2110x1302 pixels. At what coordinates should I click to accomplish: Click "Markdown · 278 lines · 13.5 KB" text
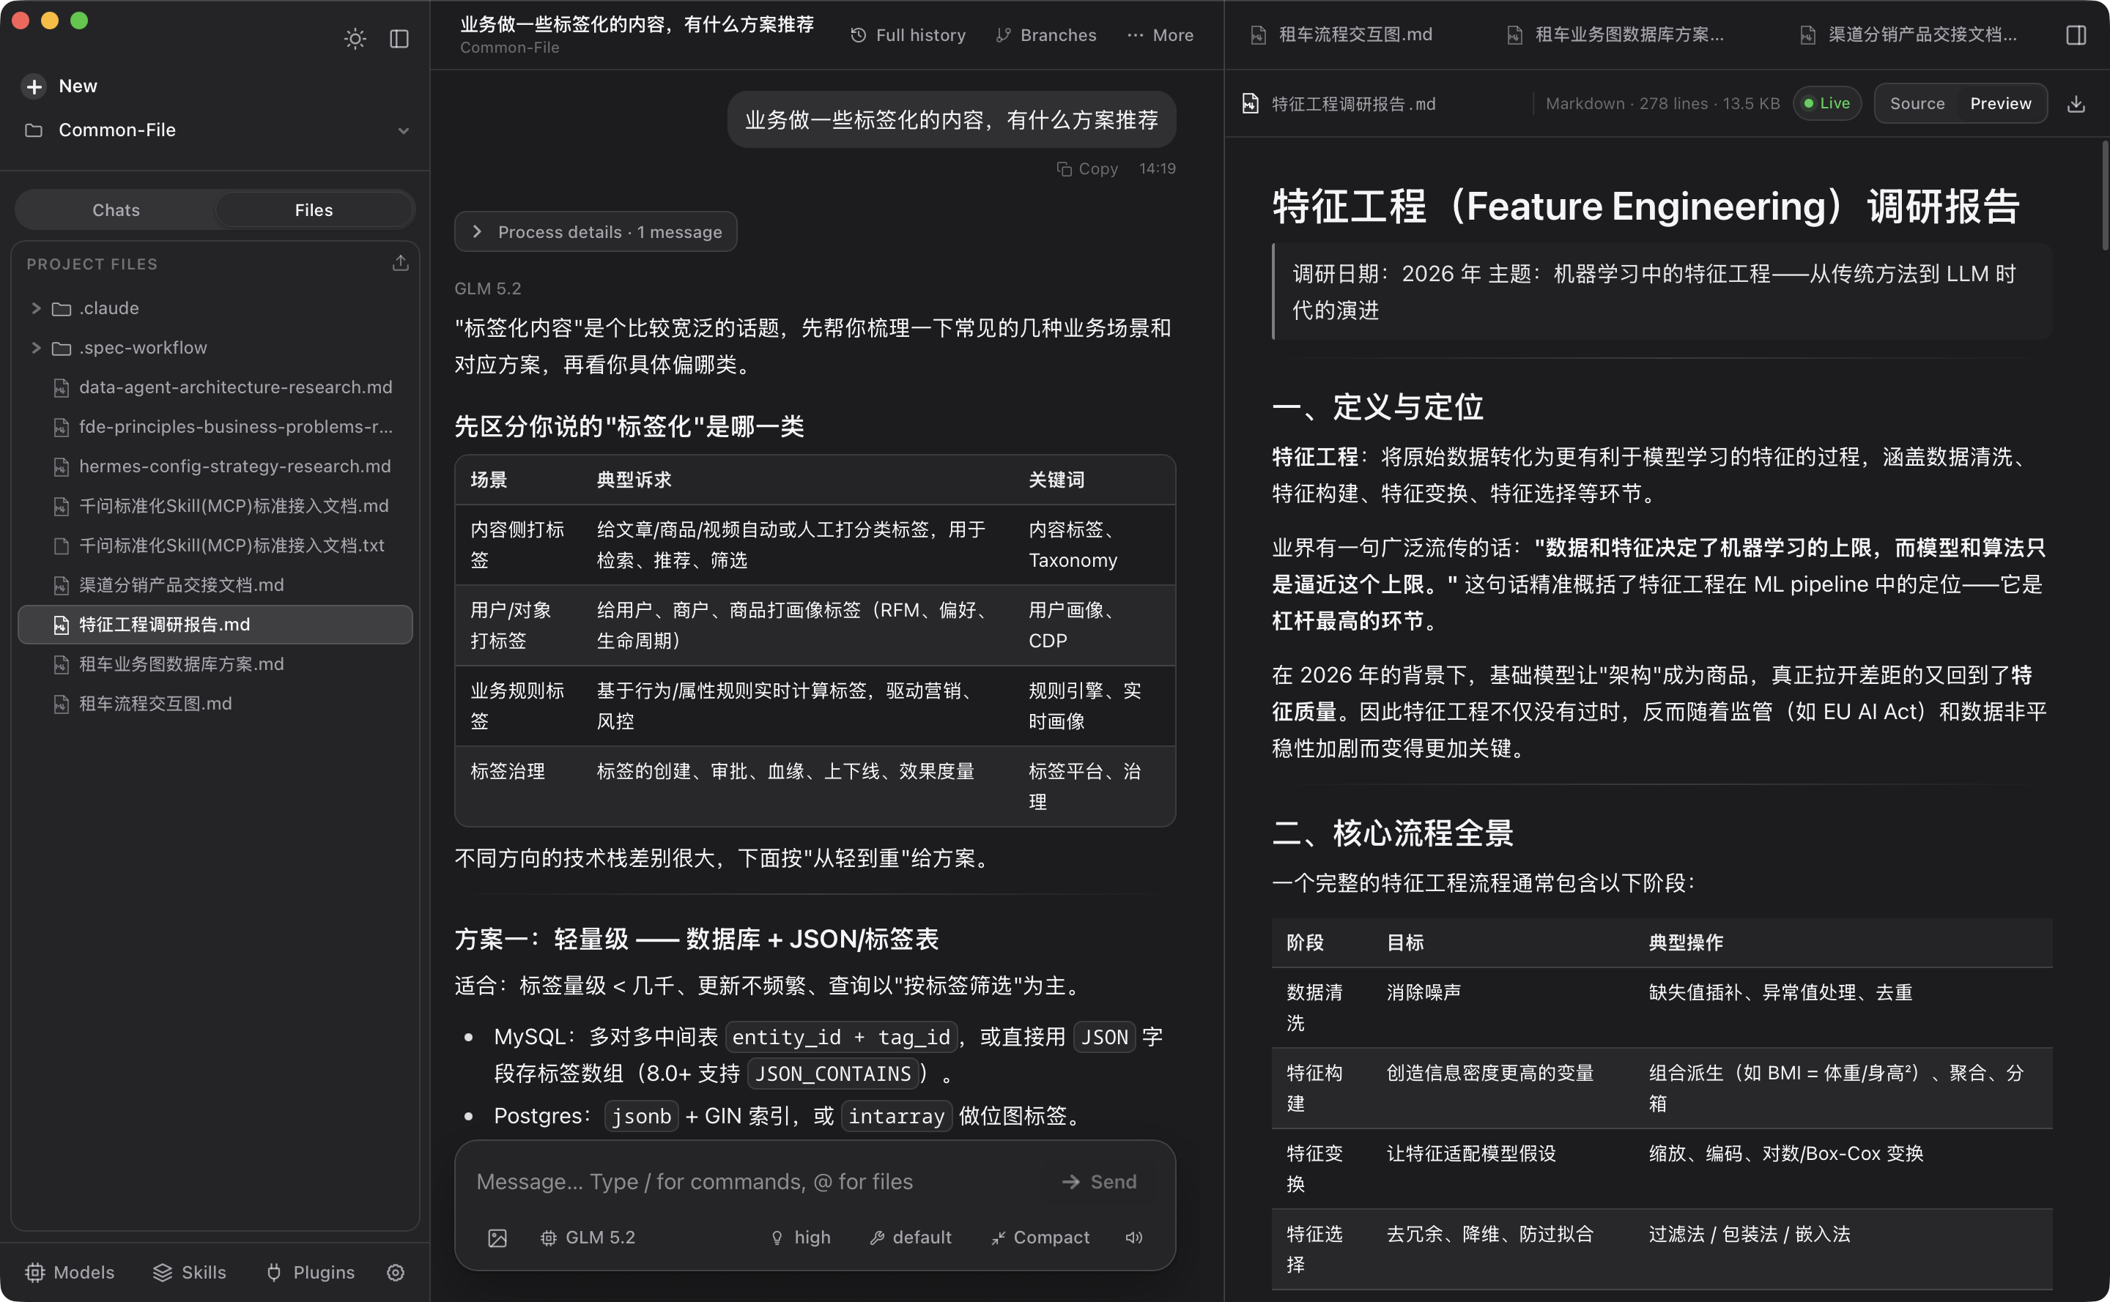coord(1662,103)
